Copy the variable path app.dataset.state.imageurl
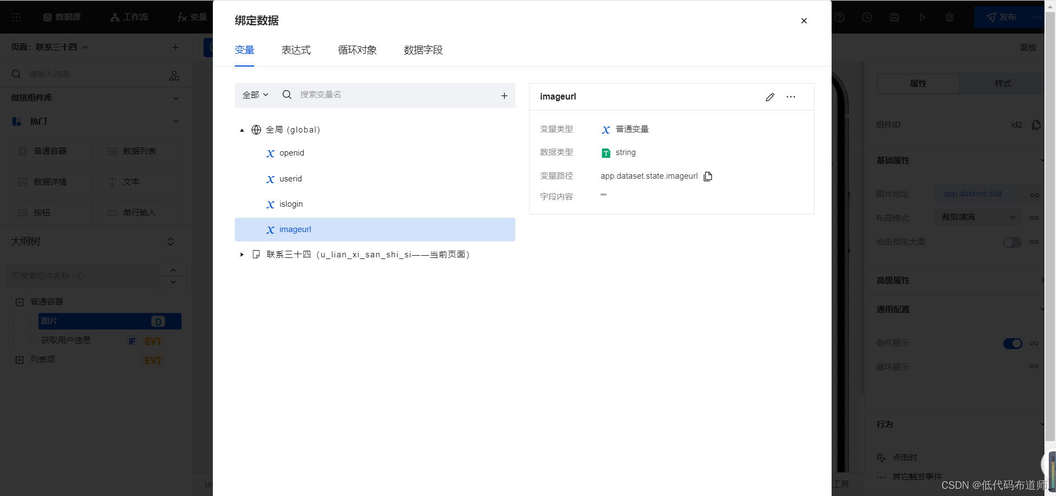The width and height of the screenshot is (1056, 496). pyautogui.click(x=708, y=177)
